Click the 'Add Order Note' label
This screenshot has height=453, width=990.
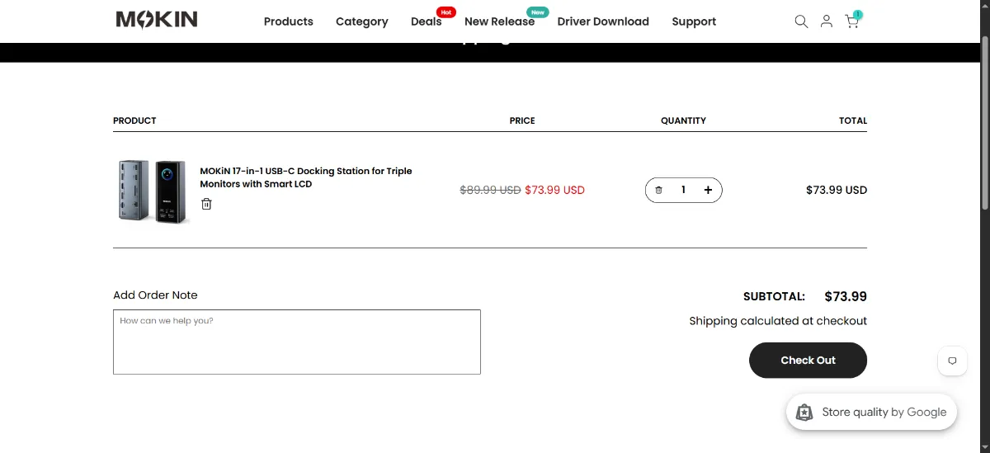[155, 295]
